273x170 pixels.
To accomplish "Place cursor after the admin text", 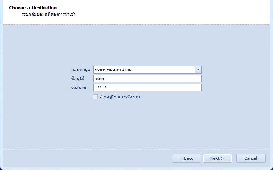I will point(106,79).
